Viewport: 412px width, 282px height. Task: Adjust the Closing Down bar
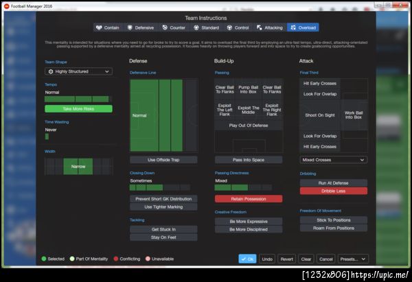pos(160,187)
